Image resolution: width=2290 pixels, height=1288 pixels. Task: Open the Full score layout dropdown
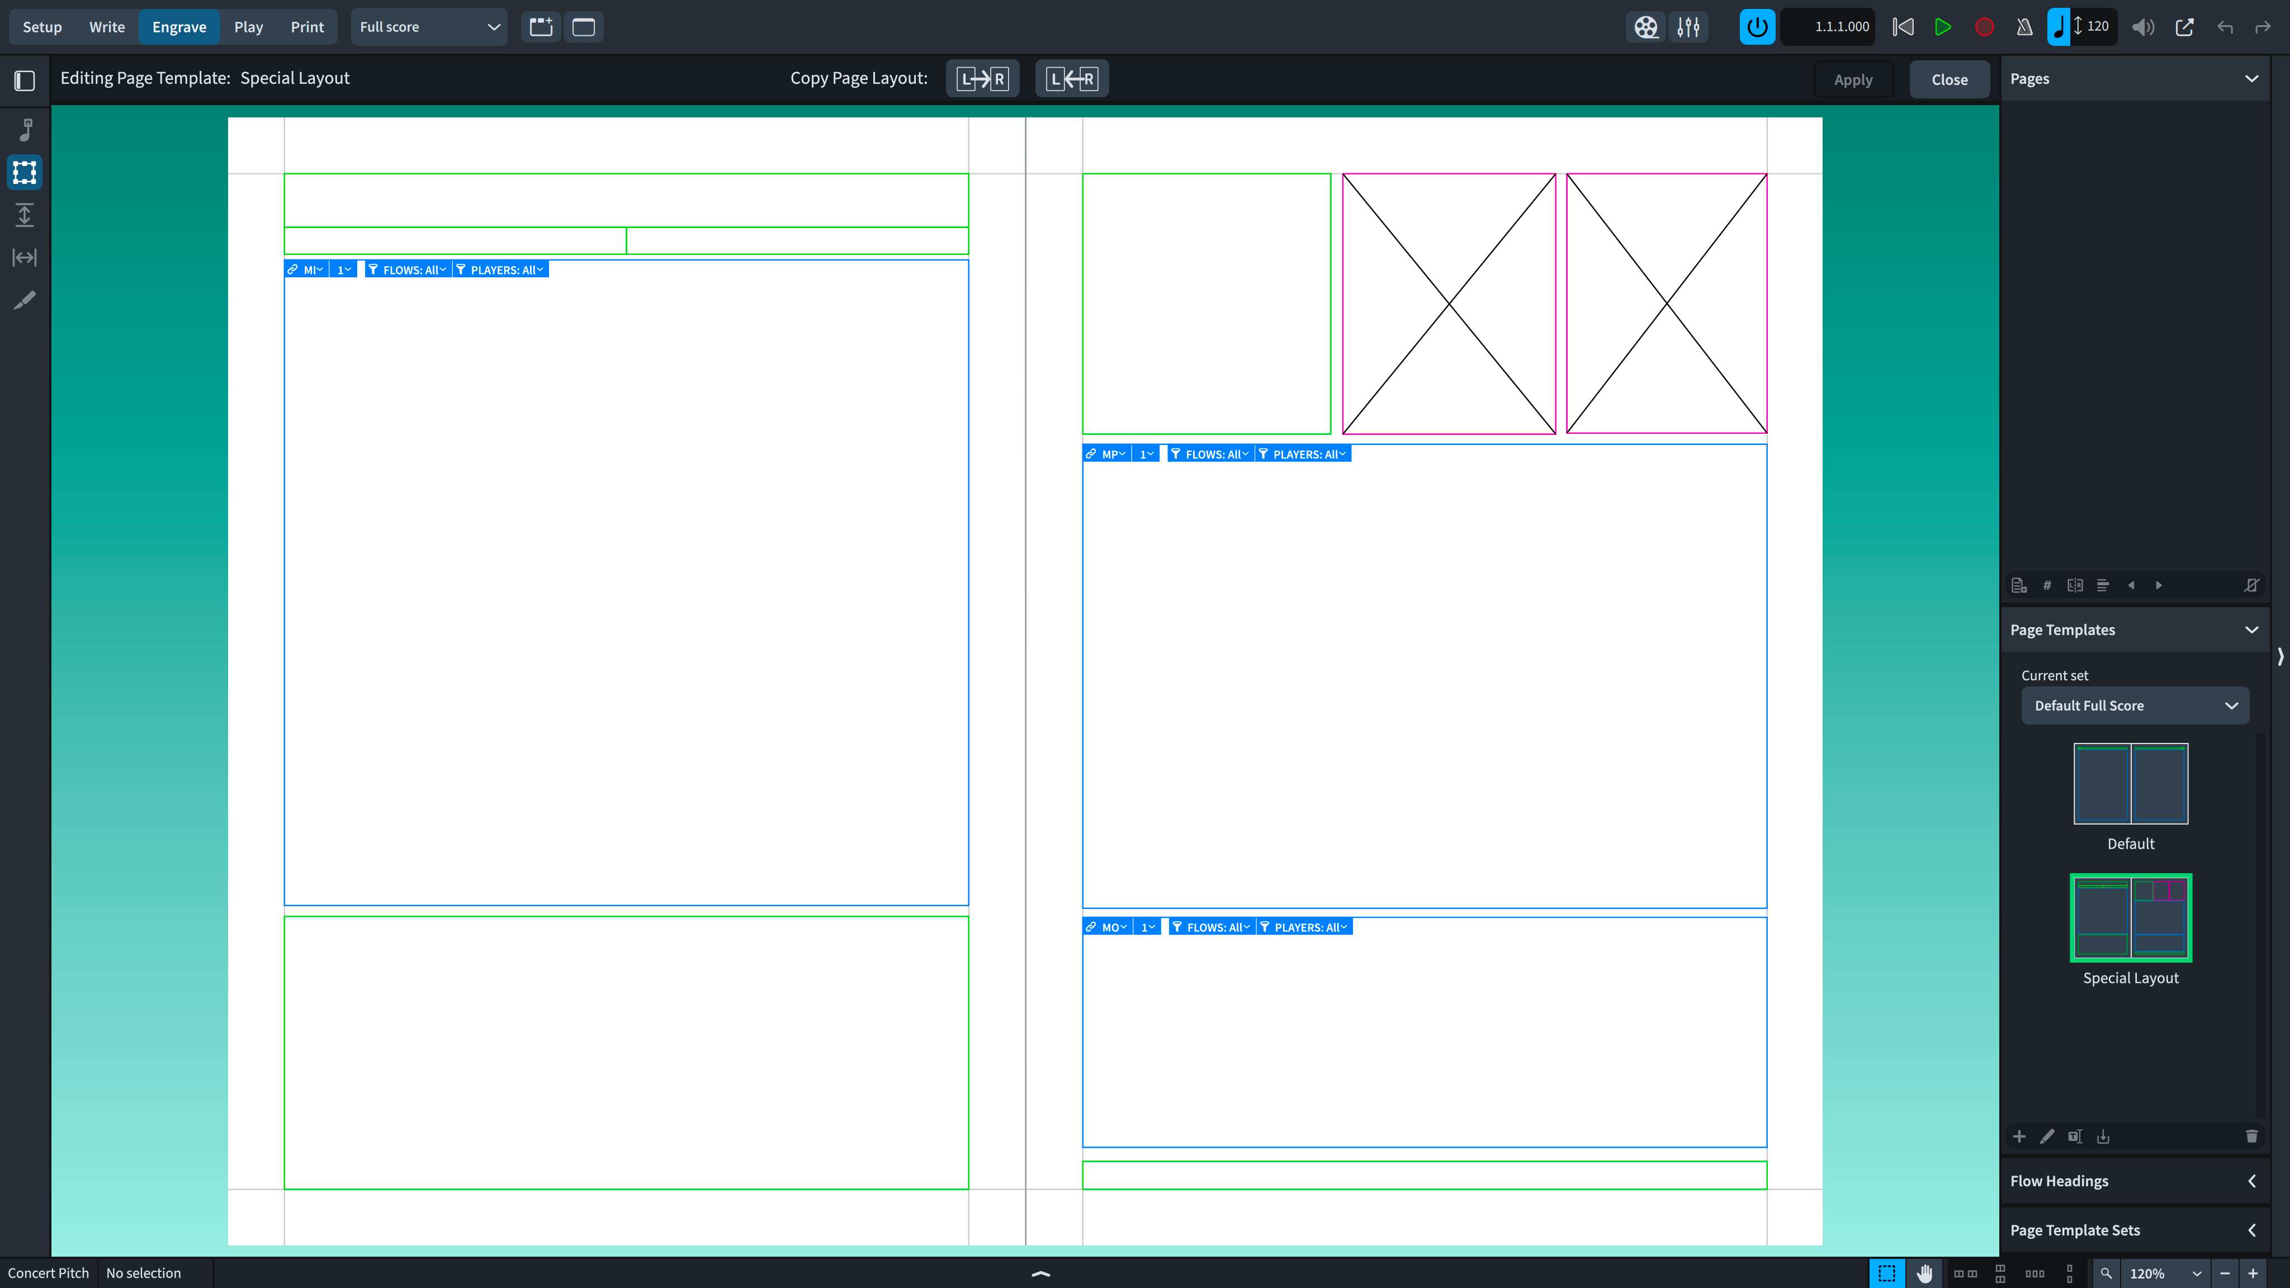tap(429, 27)
